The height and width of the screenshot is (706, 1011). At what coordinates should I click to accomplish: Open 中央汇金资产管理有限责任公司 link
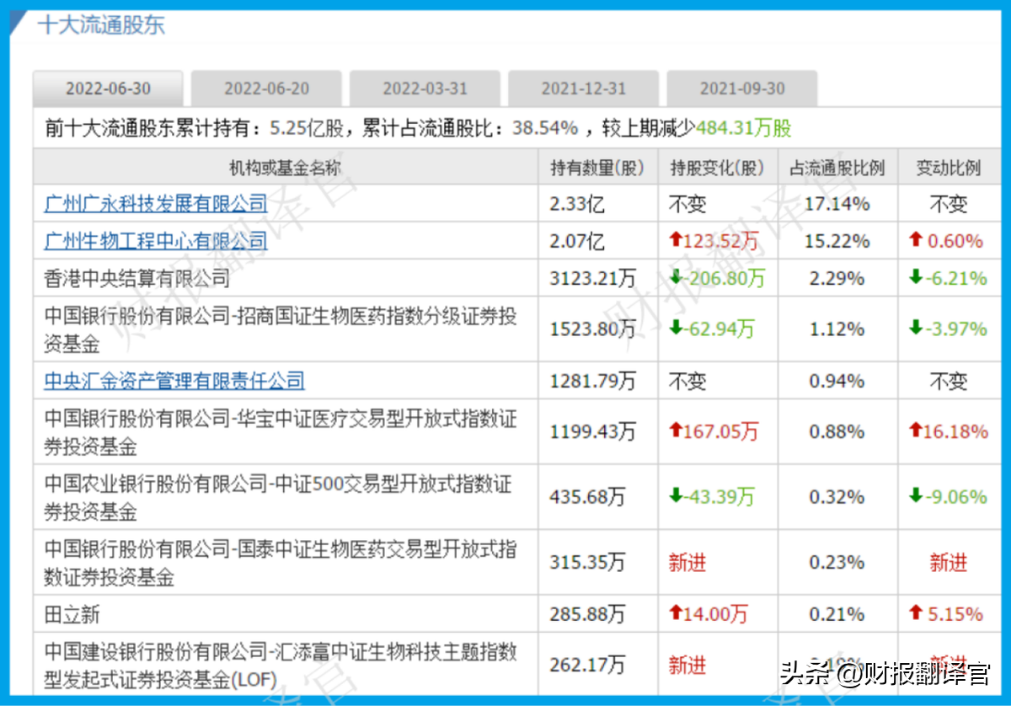(x=174, y=381)
